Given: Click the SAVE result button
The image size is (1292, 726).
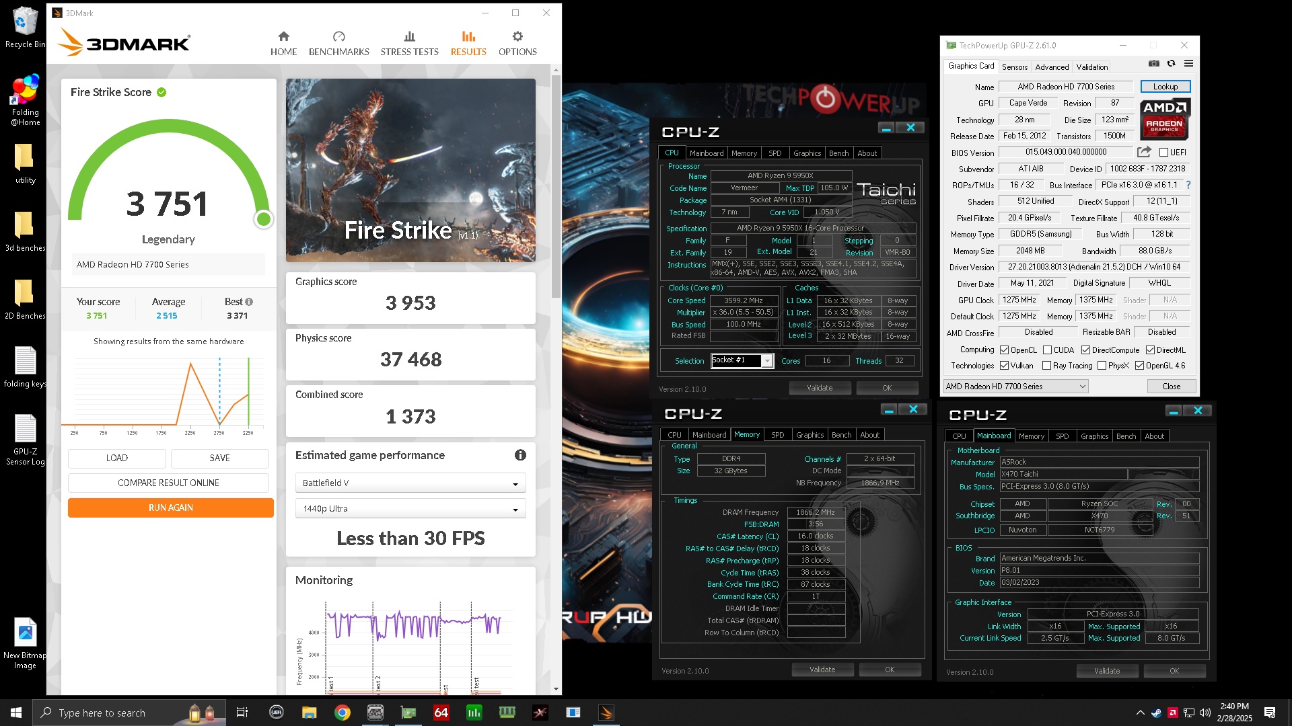Looking at the screenshot, I should click(x=219, y=458).
